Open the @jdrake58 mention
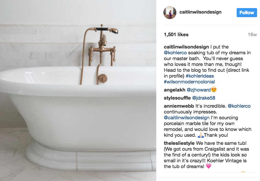The image size is (260, 181). click(204, 98)
